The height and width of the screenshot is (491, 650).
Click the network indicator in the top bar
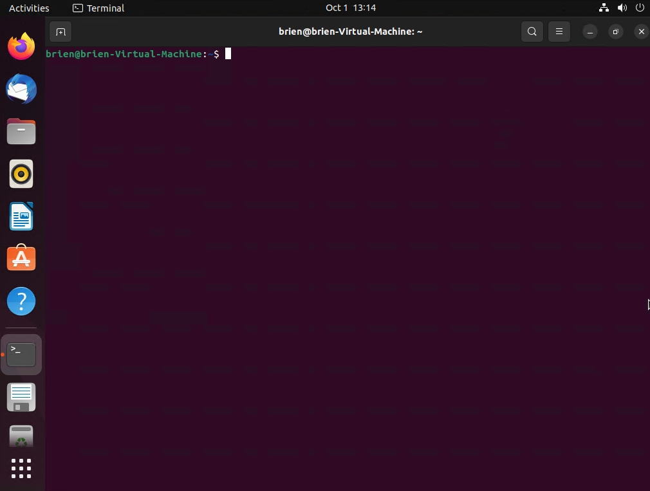pos(603,8)
